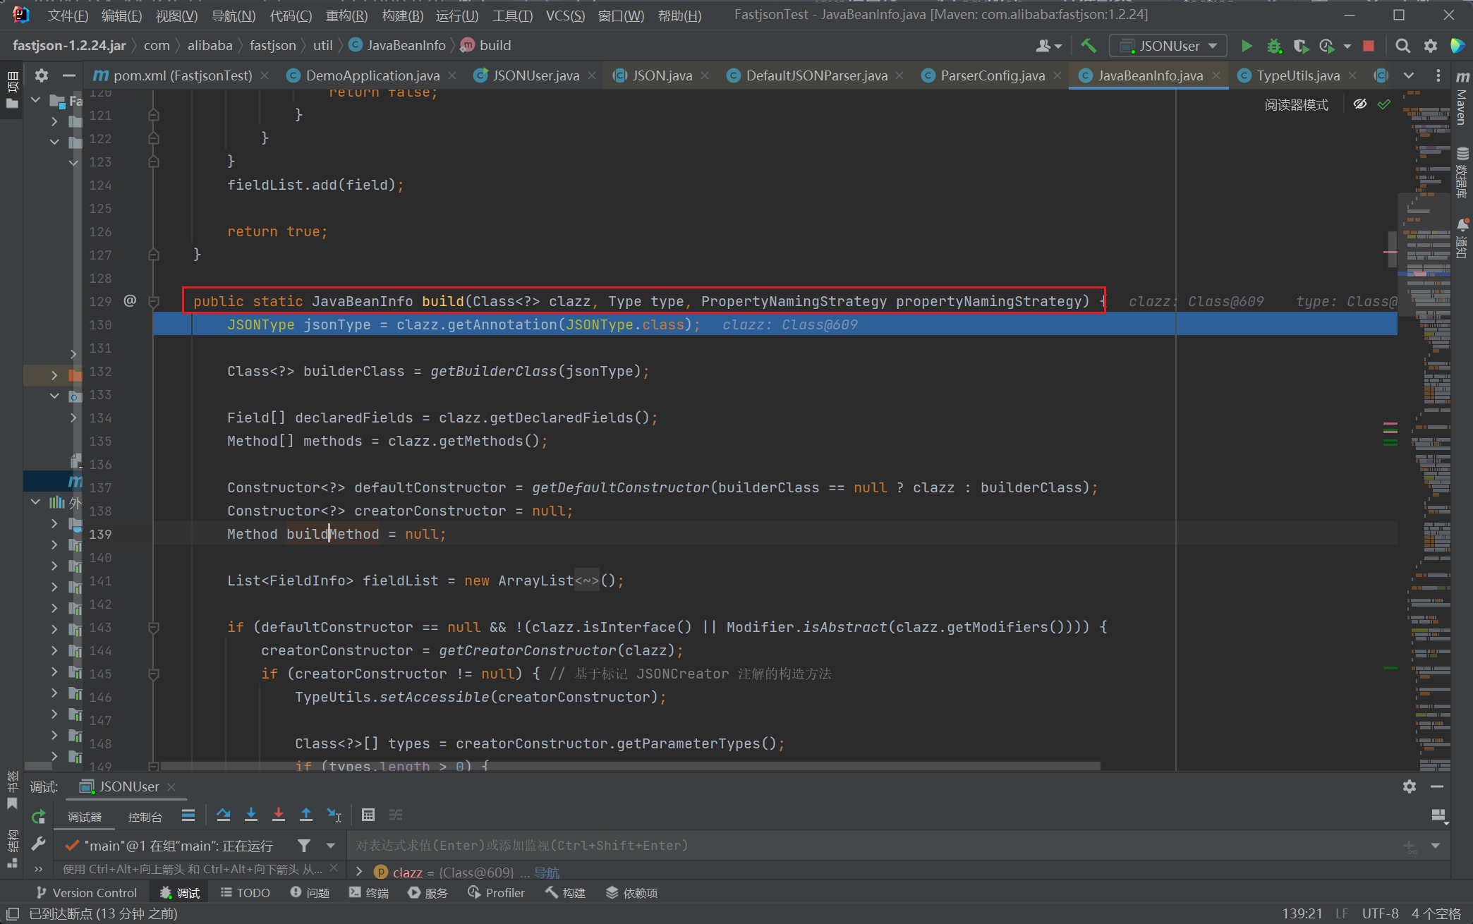This screenshot has height=924, width=1473.
Task: Click the green Run button
Action: 1247,46
